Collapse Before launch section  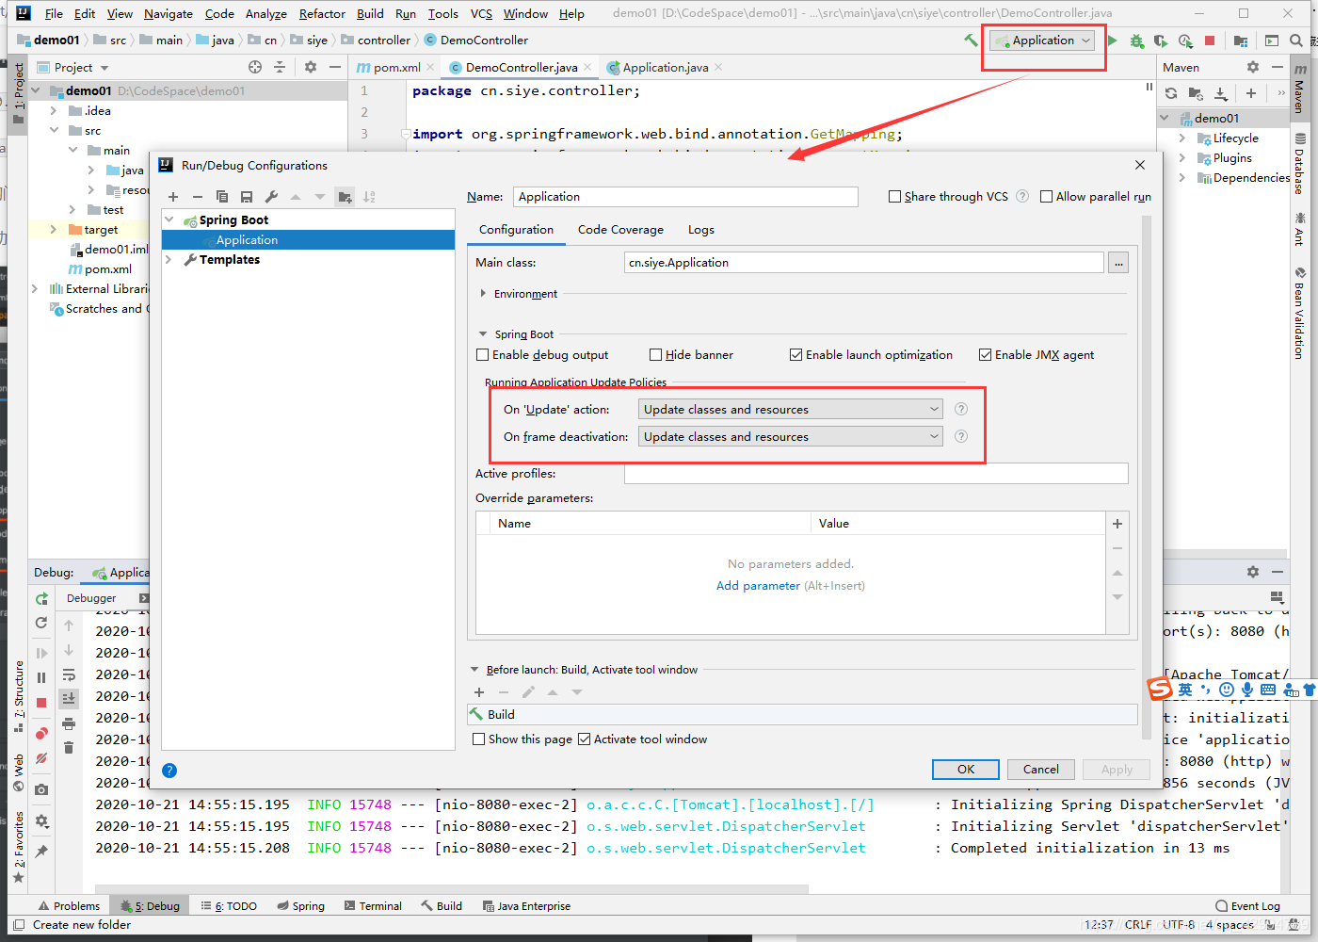(474, 670)
